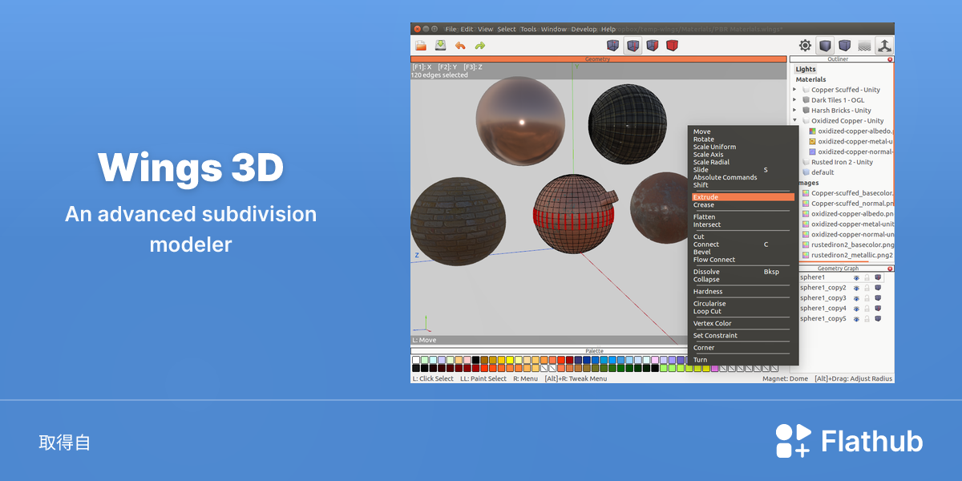Toggle lock icon for sphere1_copy4
Image resolution: width=962 pixels, height=481 pixels.
[x=867, y=309]
